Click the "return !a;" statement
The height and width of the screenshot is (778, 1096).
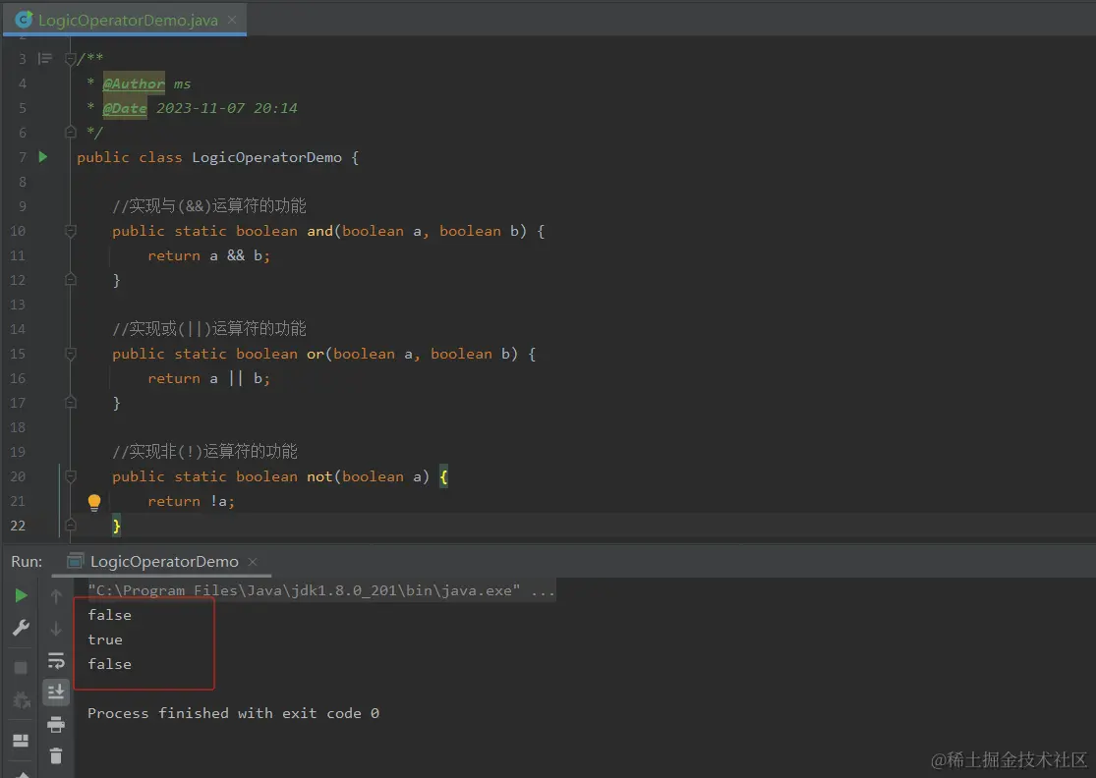191,501
